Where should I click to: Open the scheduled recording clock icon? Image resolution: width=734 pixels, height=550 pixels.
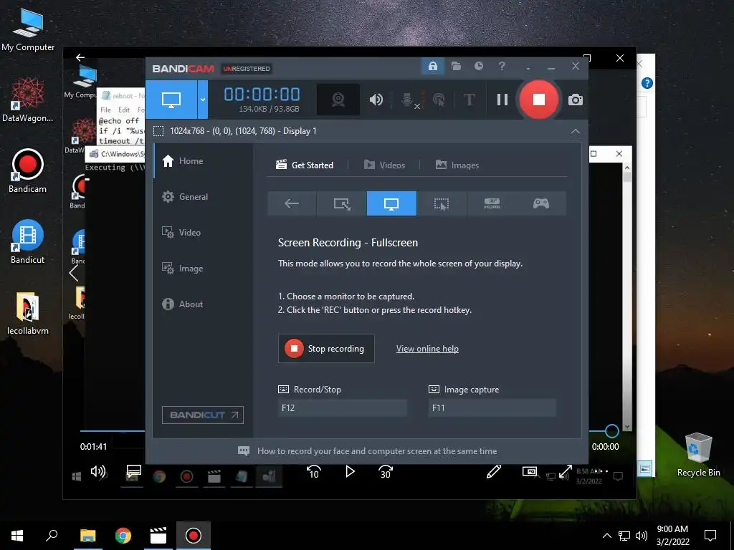478,67
